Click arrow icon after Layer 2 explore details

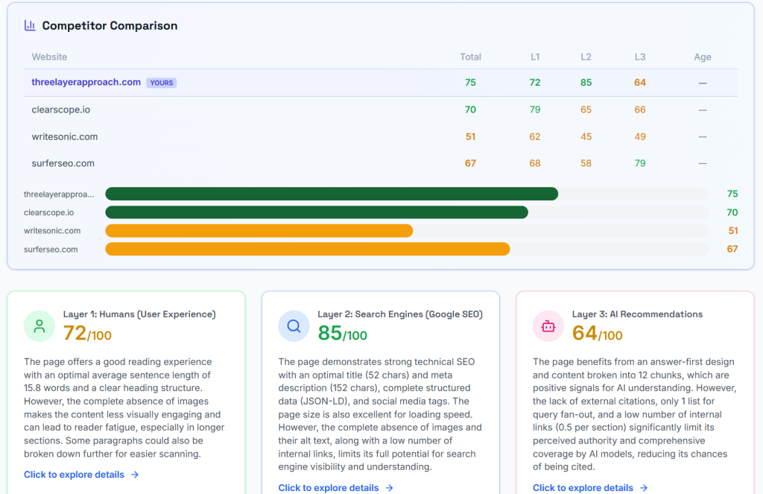tap(389, 488)
